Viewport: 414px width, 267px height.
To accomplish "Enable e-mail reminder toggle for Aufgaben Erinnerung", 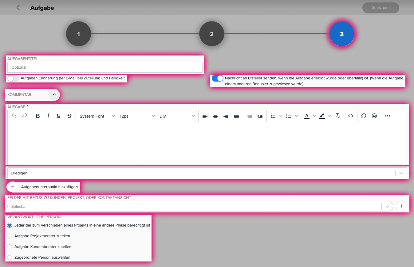I will 13,78.
